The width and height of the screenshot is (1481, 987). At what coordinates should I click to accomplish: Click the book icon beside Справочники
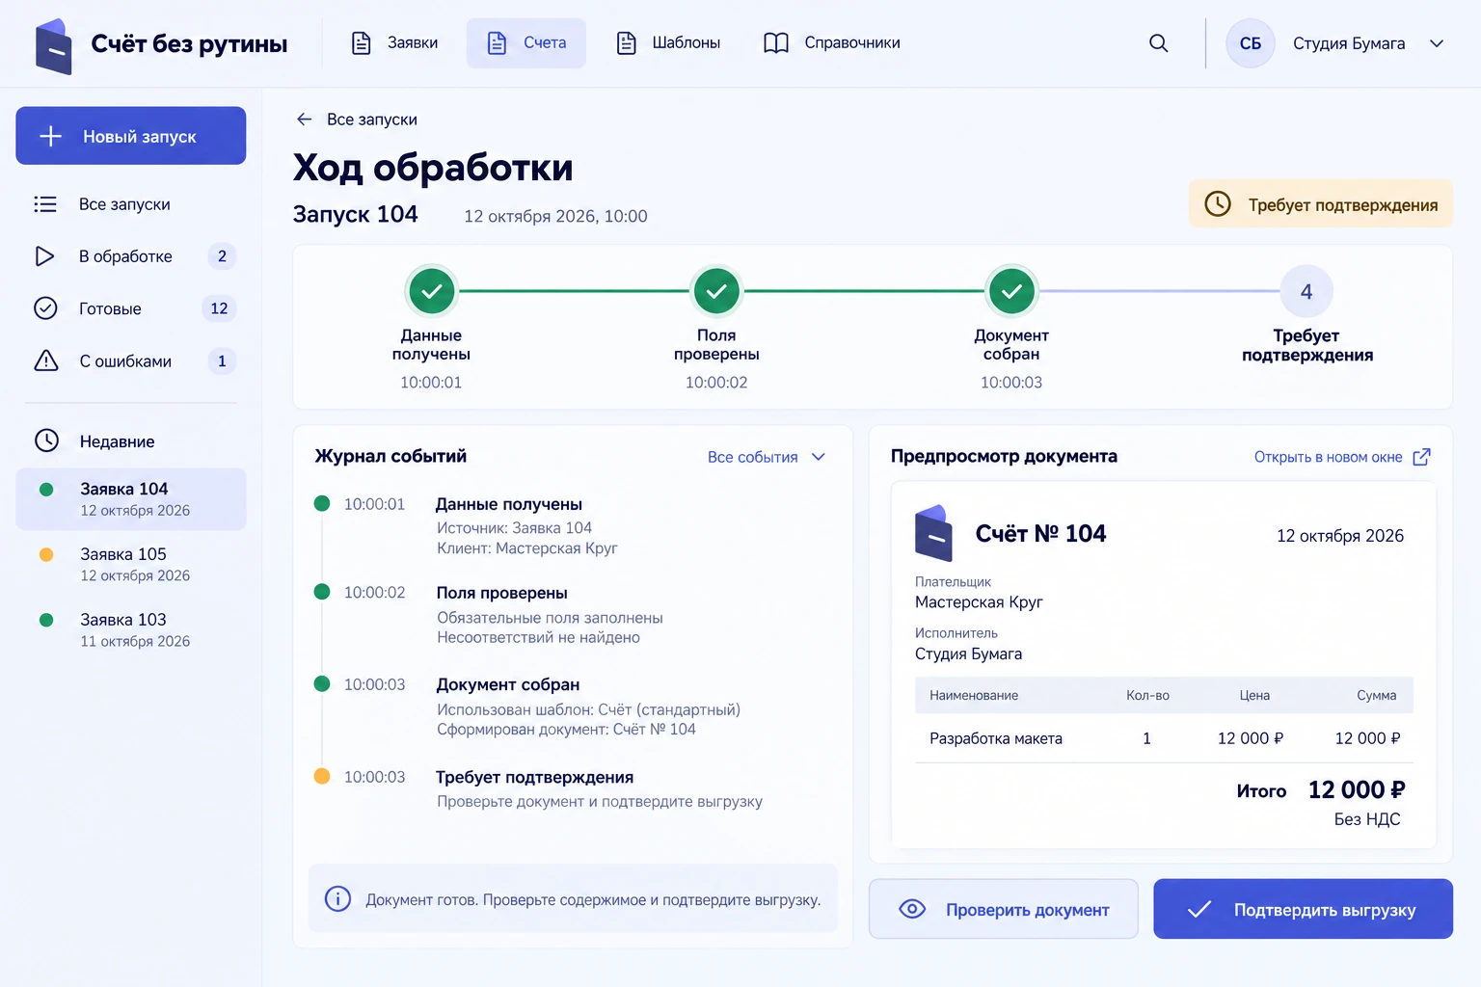[776, 43]
